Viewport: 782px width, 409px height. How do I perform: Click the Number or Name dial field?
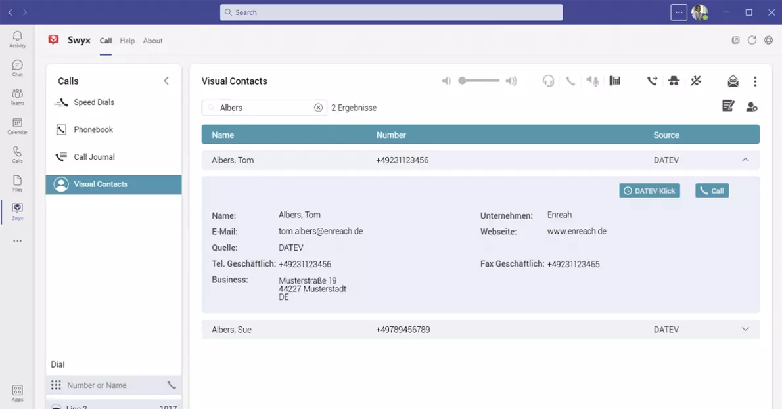[x=112, y=385]
